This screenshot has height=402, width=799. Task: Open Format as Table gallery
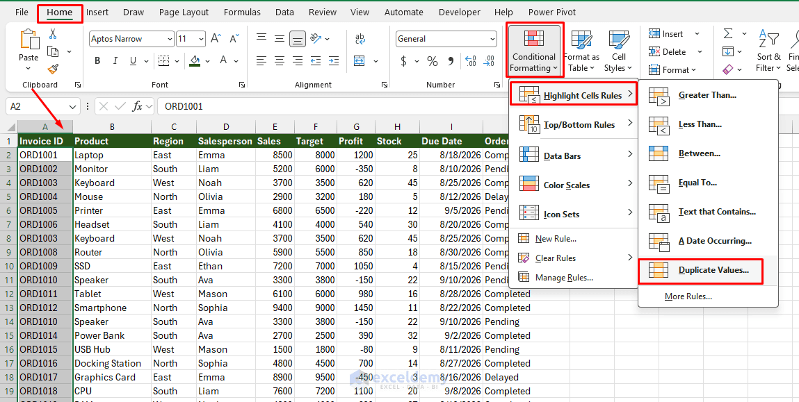(x=581, y=51)
